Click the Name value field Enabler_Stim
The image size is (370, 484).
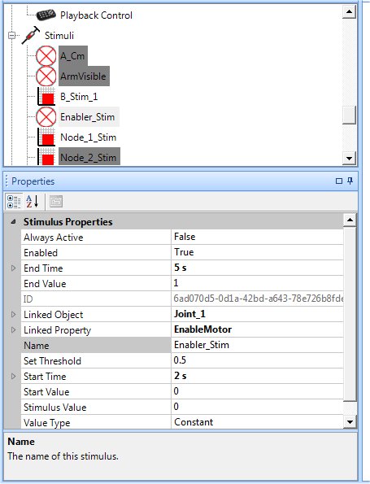[x=257, y=345]
